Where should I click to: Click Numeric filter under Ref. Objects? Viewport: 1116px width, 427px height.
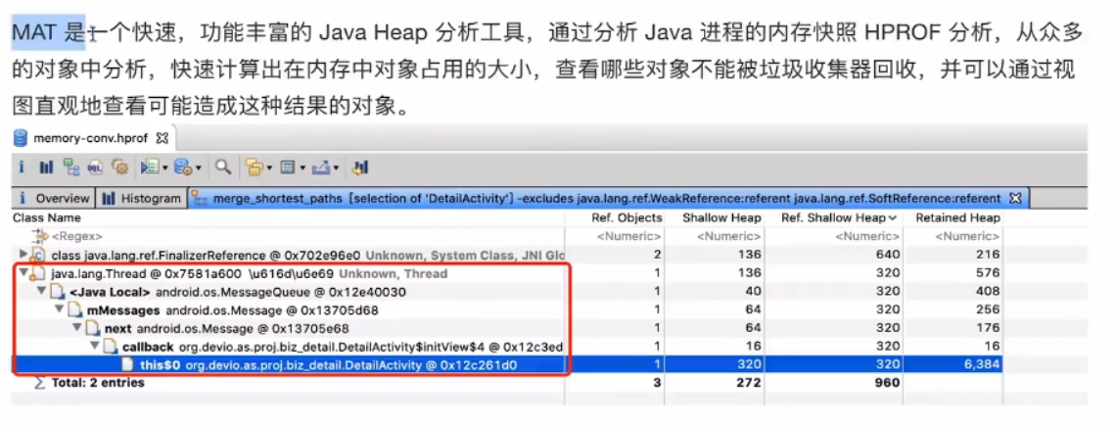tap(629, 236)
